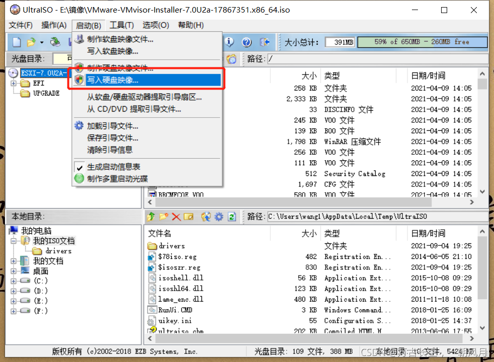Click the Exit door toolbar icon
This screenshot has height=362, width=494.
(x=264, y=42)
